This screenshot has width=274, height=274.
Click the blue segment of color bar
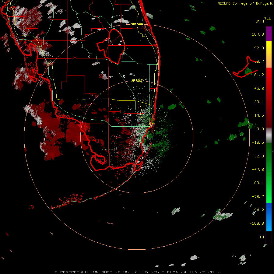(x=269, y=217)
